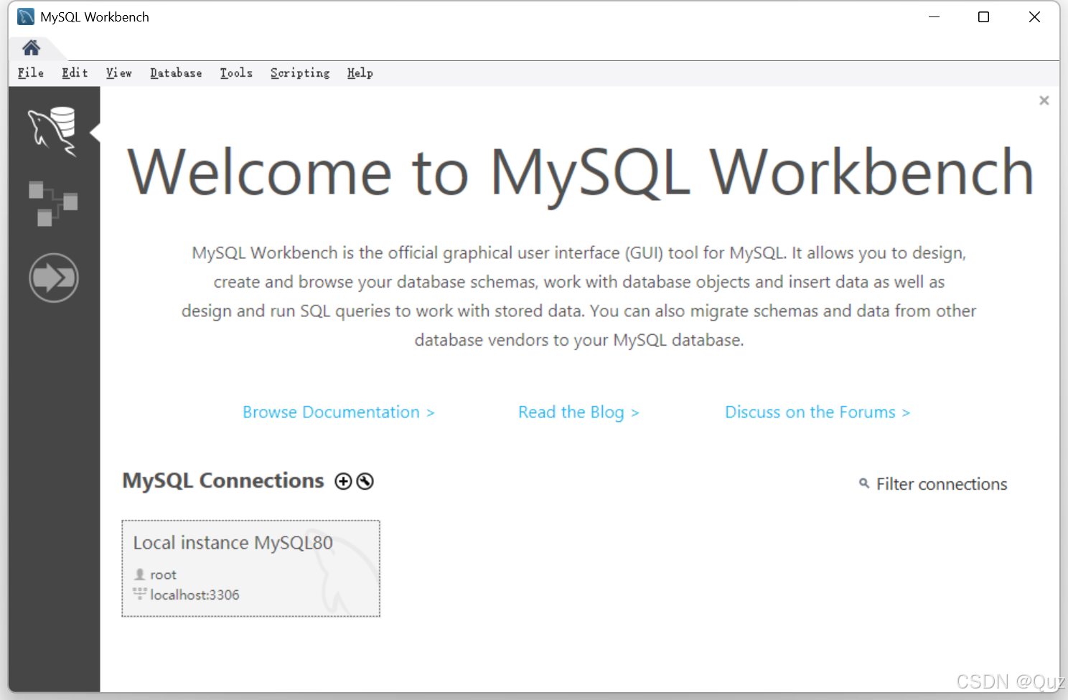Follow the Browse Documentation link
This screenshot has height=700, width=1068.
[x=338, y=412]
